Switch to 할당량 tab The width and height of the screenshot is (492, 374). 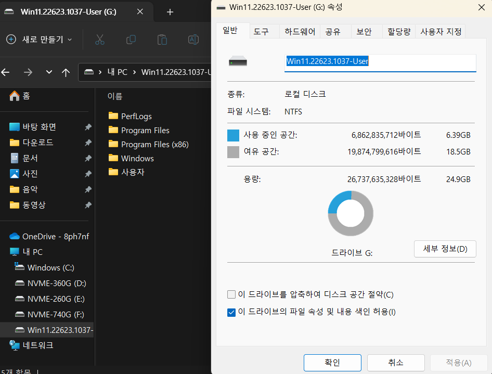coord(399,31)
